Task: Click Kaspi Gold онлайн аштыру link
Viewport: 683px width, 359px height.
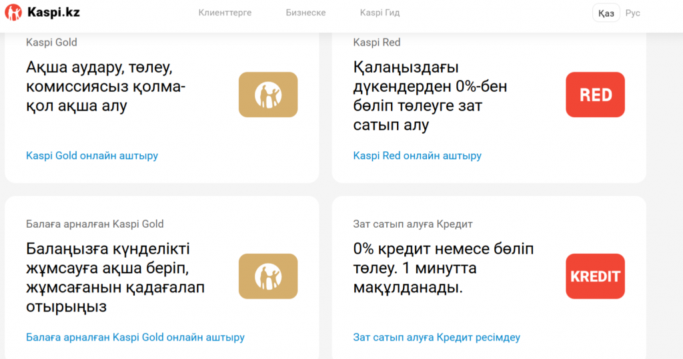Action: (x=92, y=156)
